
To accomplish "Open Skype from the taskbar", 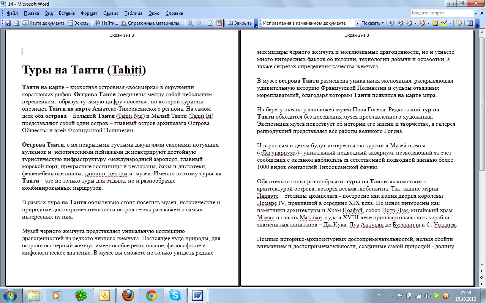I will [175, 295].
